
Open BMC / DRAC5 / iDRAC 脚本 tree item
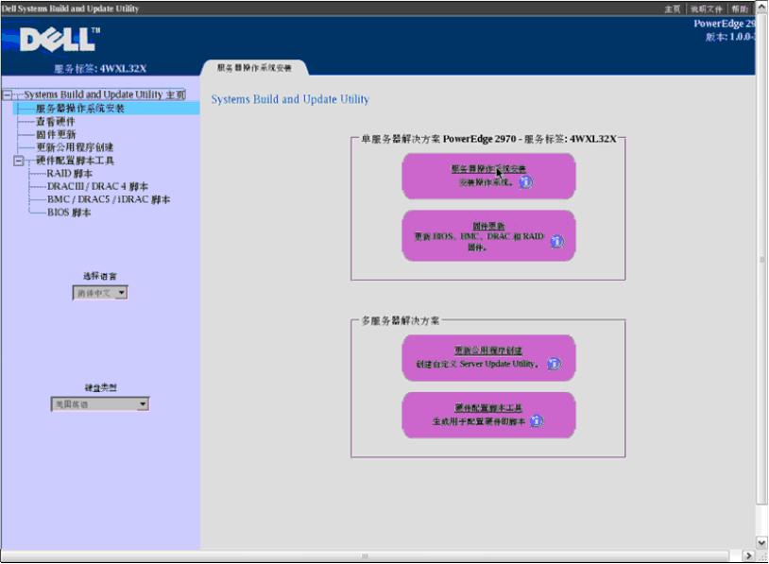coord(109,199)
